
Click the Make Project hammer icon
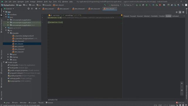(x=105, y=5)
